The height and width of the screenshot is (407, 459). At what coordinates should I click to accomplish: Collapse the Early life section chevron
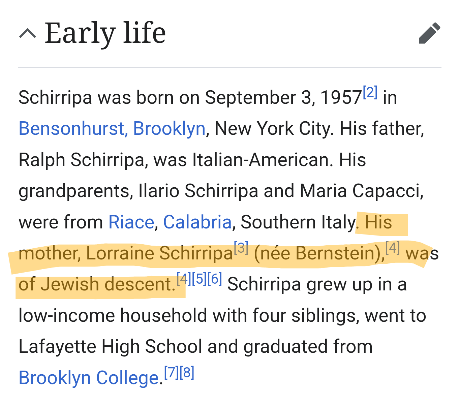click(x=28, y=33)
